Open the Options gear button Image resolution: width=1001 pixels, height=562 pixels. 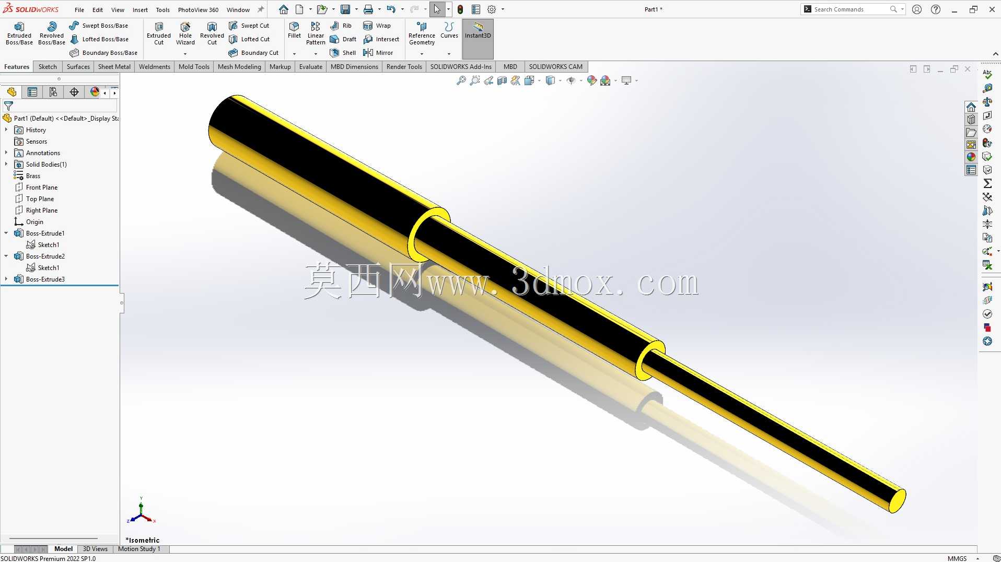(x=492, y=9)
